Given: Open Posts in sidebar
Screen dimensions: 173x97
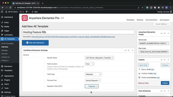Looking at the screenshot, I should [6, 22].
